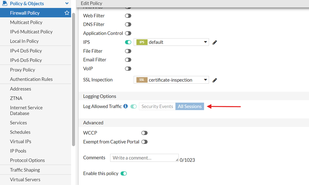This screenshot has height=185, width=309.
Task: Click the SSL Inspection edit pencil icon
Action: (215, 80)
